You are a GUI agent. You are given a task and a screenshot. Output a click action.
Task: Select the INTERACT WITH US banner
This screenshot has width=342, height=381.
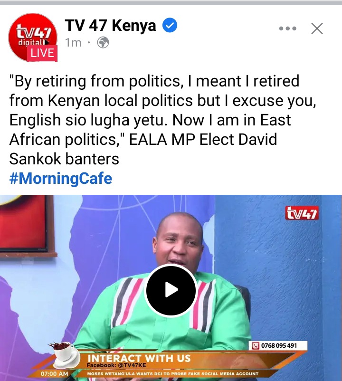click(x=139, y=358)
